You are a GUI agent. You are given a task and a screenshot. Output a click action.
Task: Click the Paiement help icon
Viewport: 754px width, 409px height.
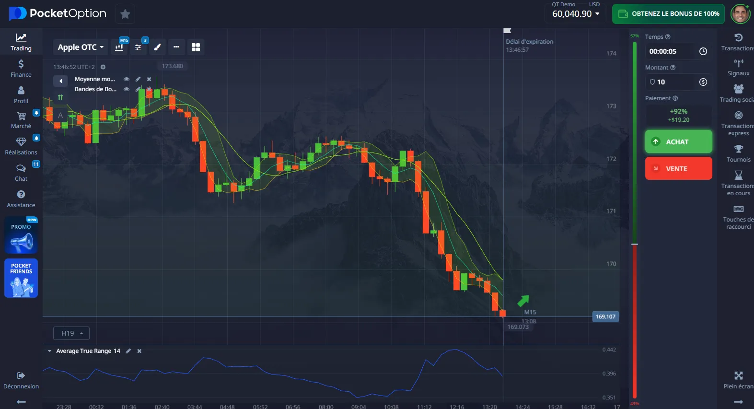(x=675, y=98)
